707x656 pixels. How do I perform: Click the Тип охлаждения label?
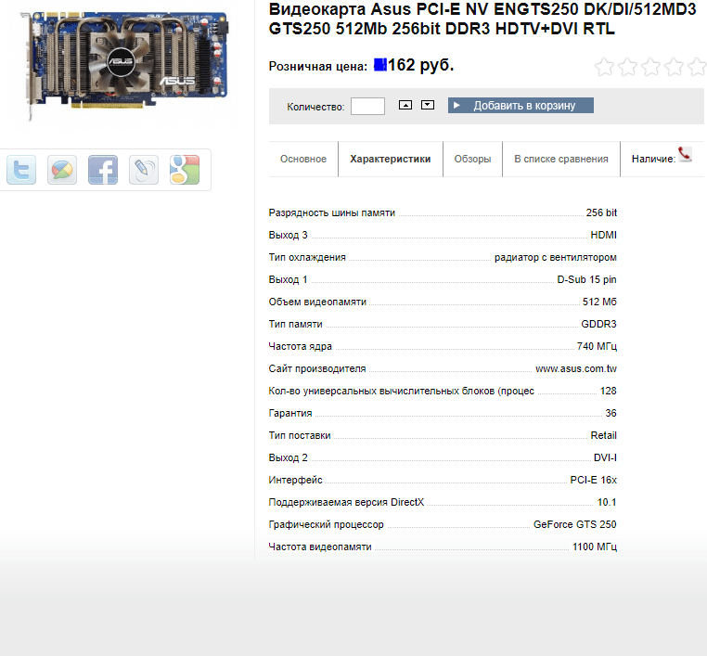pos(307,257)
